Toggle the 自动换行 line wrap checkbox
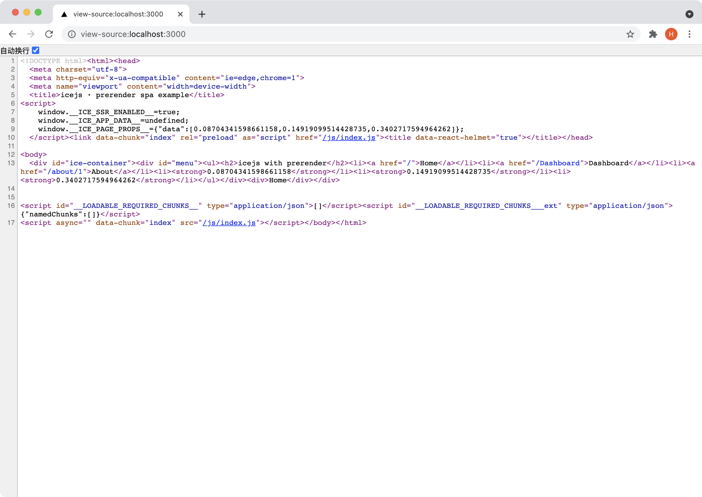The image size is (702, 497). click(x=36, y=50)
